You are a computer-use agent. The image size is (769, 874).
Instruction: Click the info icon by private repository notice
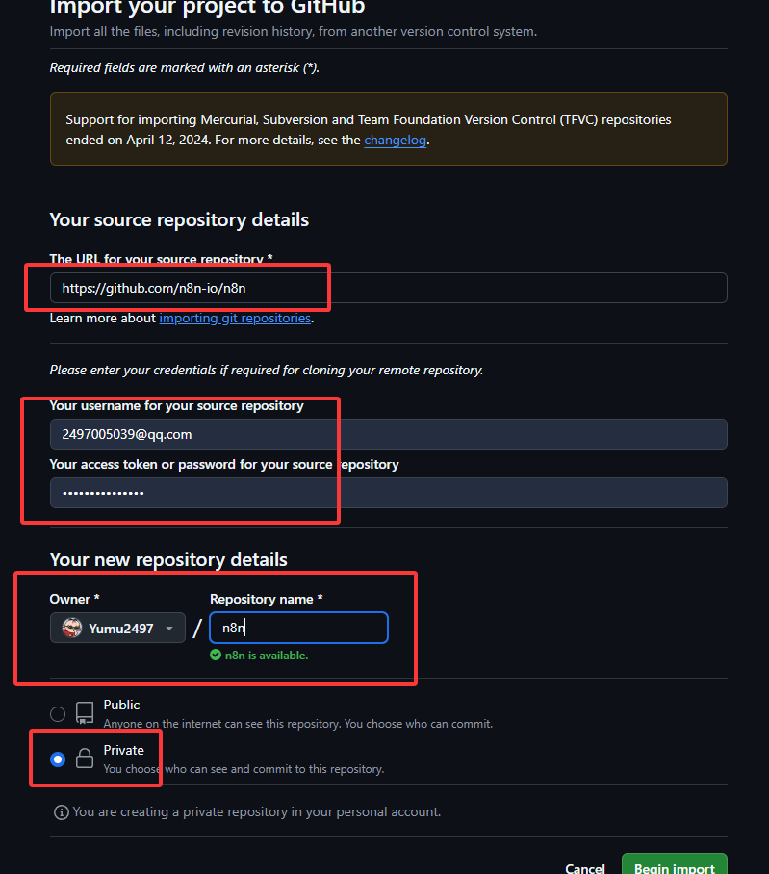(x=62, y=812)
